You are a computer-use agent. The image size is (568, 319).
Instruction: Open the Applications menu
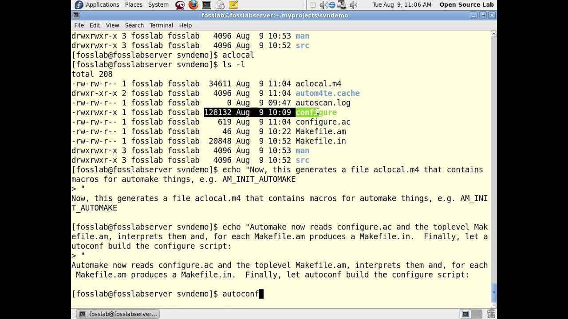coord(103,5)
